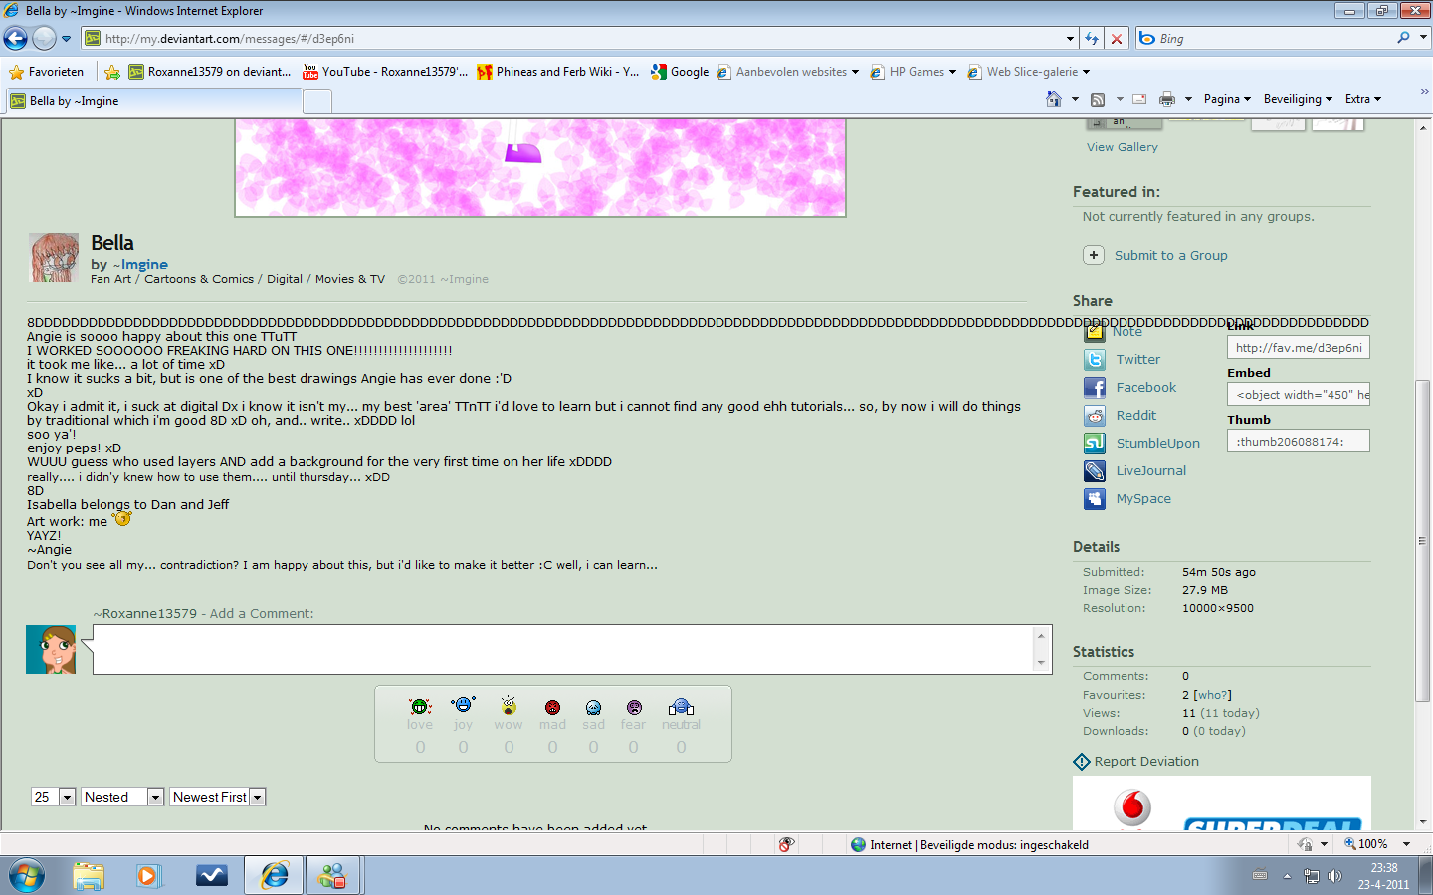Select the fear mood emoticon
This screenshot has width=1433, height=895.
tap(634, 707)
